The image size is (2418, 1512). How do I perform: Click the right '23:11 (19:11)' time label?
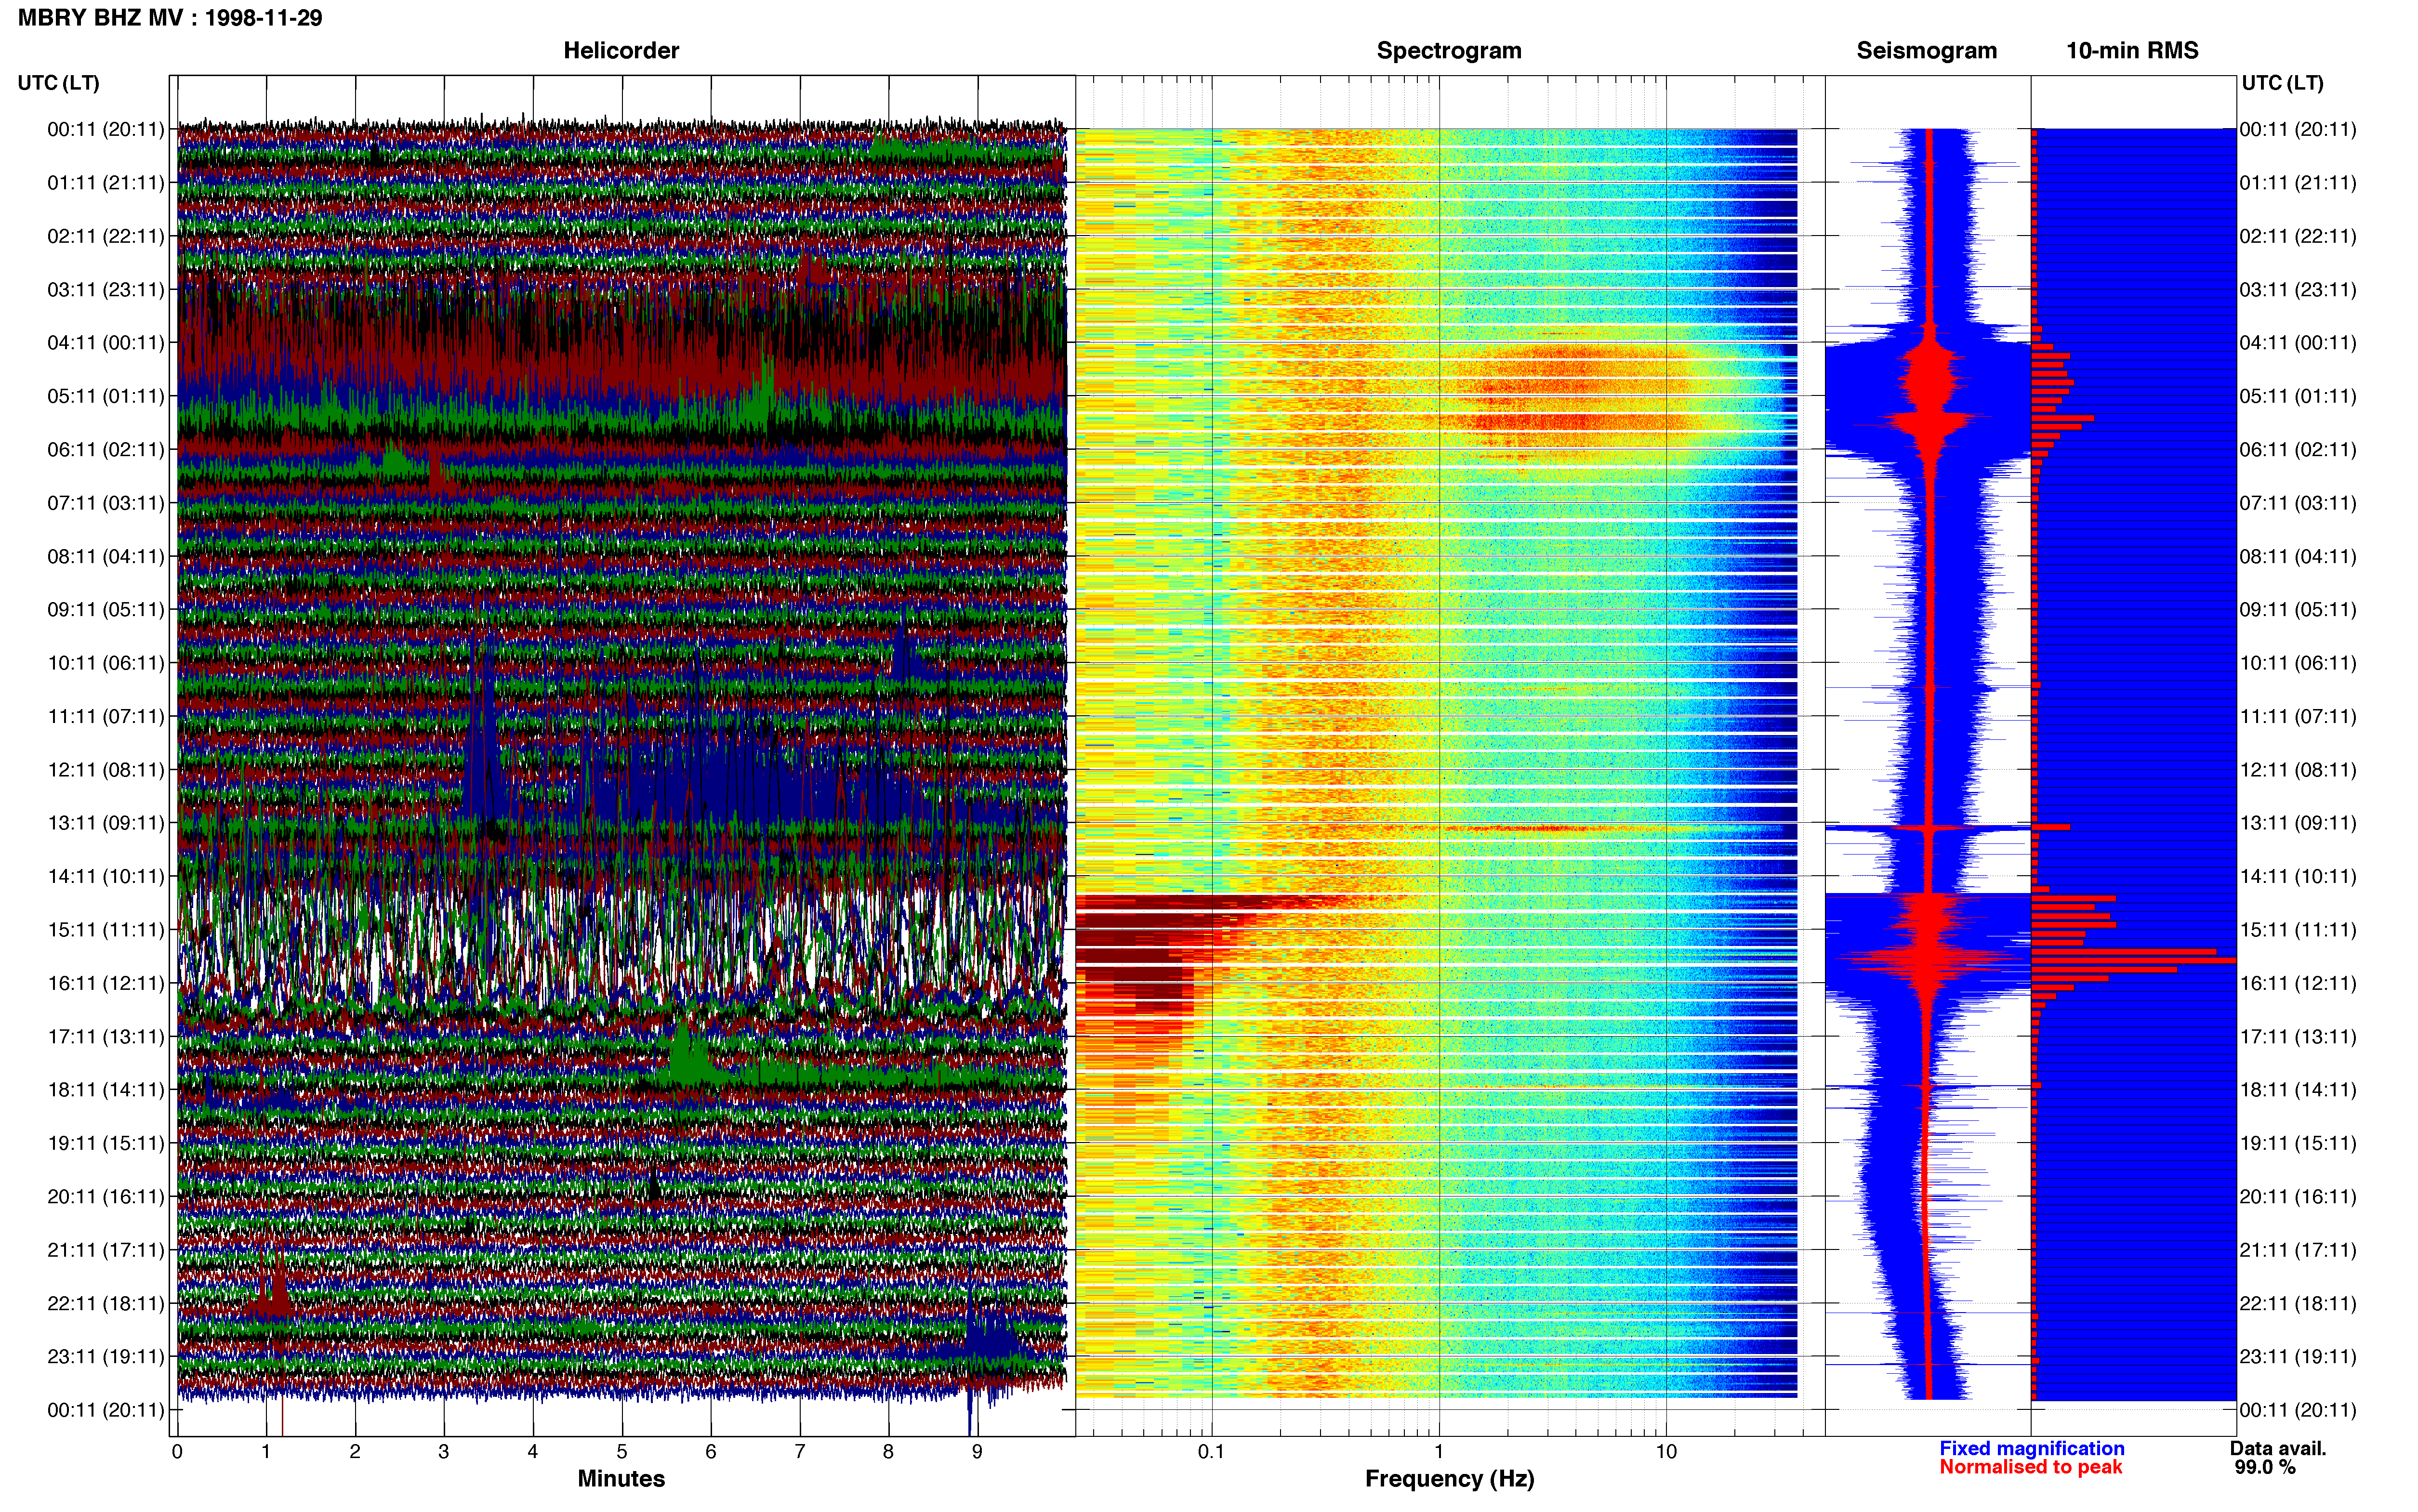tap(2298, 1357)
